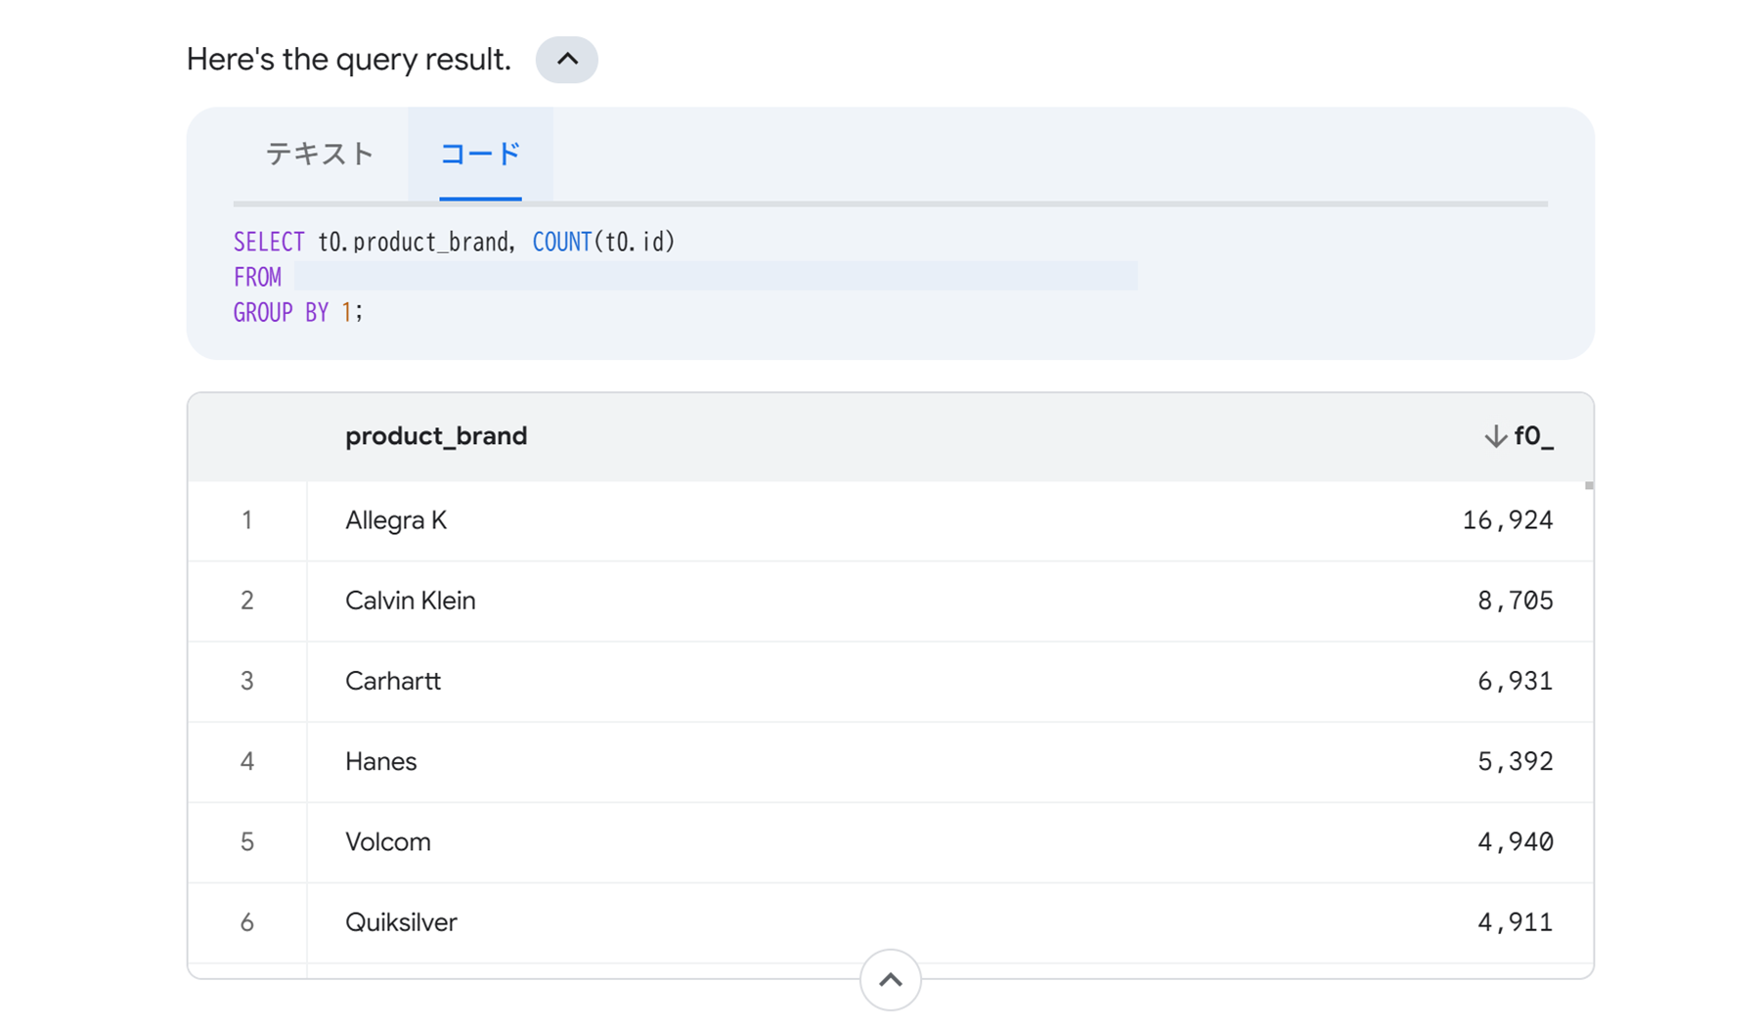Click the value 4,911
This screenshot has height=1028, width=1760.
[x=1515, y=922]
